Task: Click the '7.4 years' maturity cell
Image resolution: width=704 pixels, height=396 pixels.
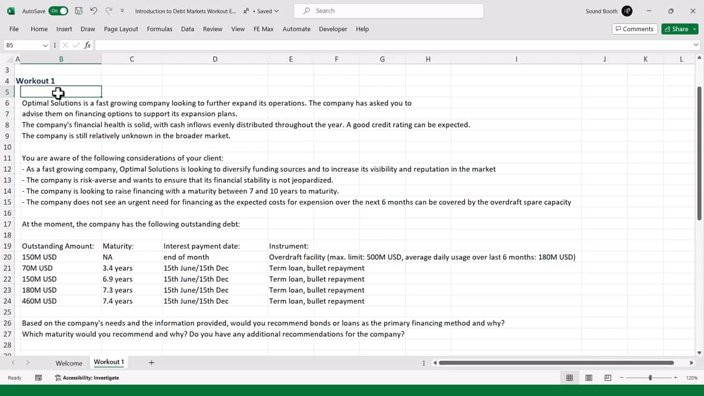Action: 117,301
